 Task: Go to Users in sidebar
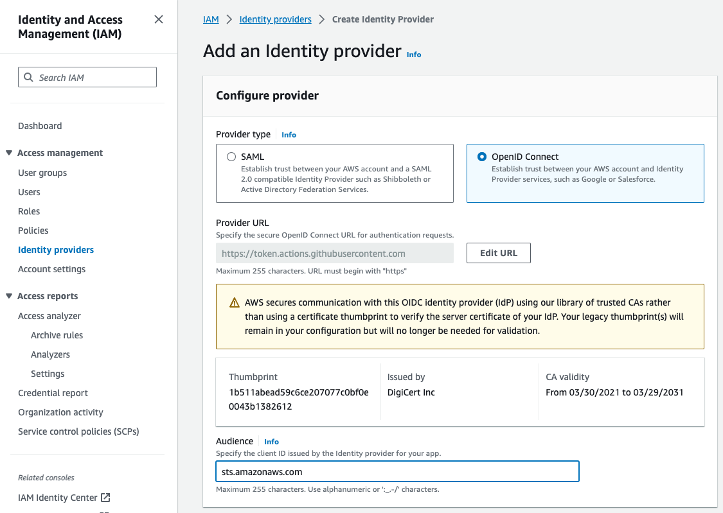(x=29, y=192)
